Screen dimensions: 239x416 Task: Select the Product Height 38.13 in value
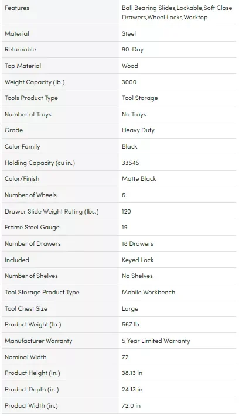(x=132, y=373)
